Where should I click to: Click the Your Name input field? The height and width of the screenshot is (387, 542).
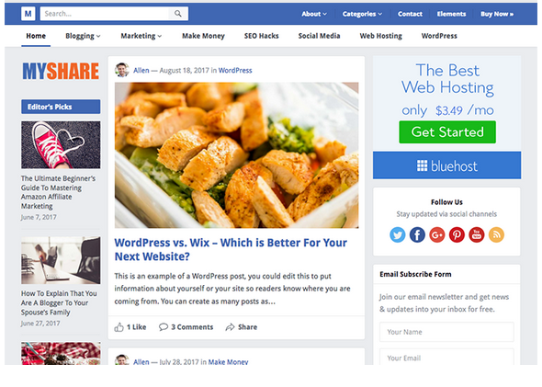coord(446,332)
